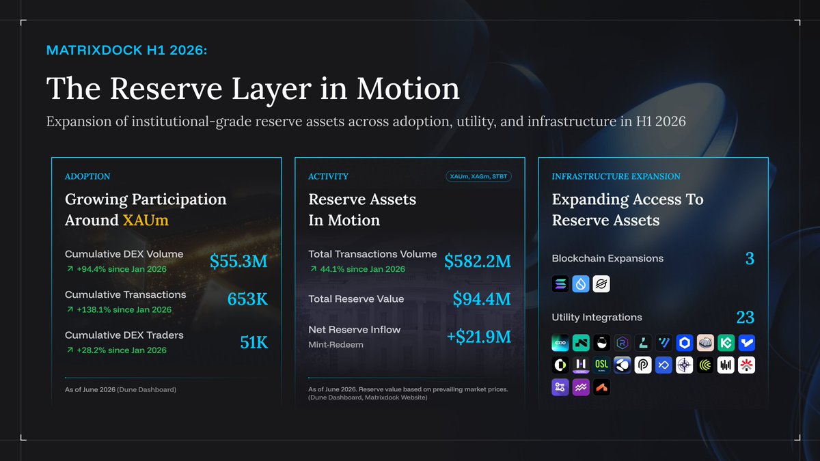
Task: Click the clam shell logo
Action: point(705,343)
